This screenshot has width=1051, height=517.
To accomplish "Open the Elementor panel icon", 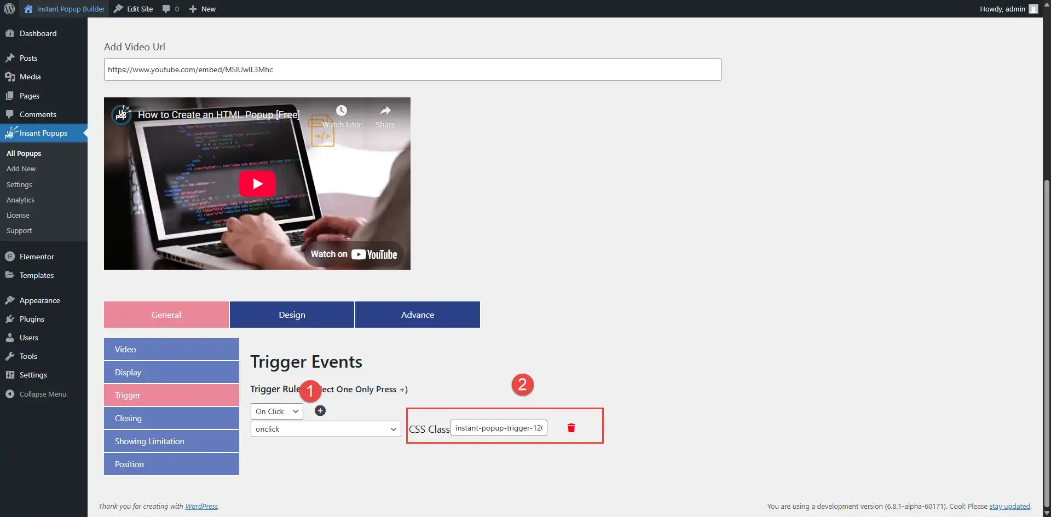I will click(x=10, y=256).
